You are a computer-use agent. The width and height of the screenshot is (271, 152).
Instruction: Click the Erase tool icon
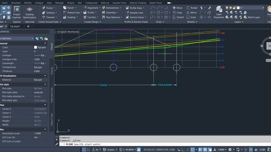209,8
